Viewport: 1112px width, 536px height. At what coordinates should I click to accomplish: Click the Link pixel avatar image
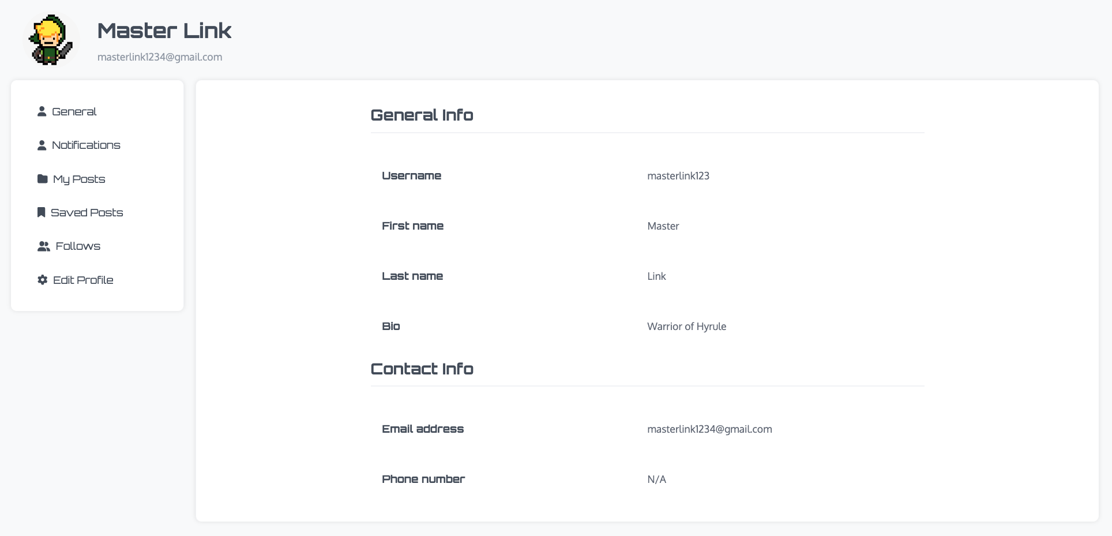click(51, 40)
